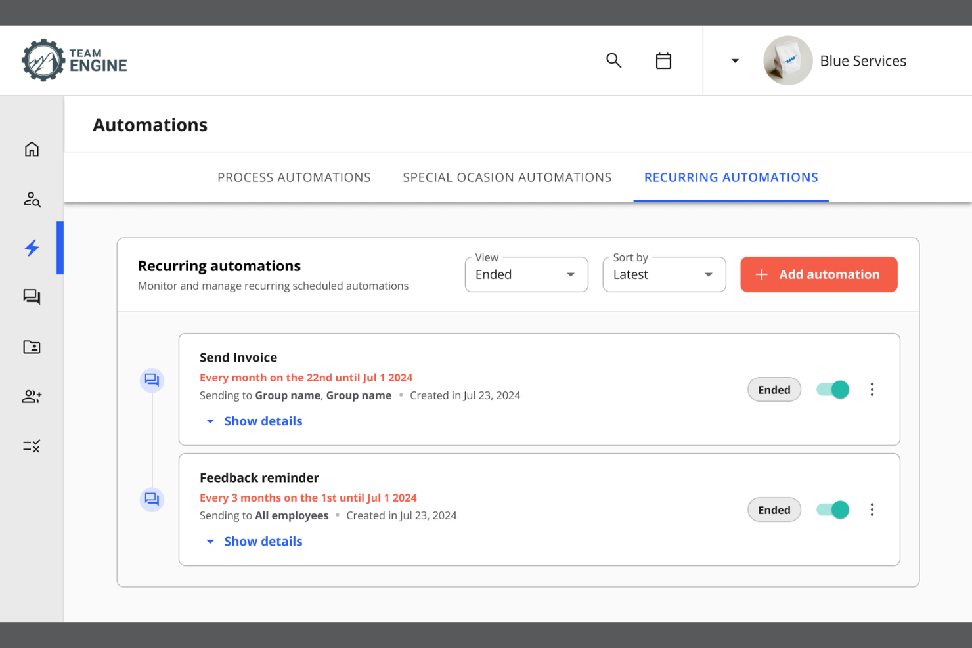This screenshot has width=972, height=648.
Task: Open the account dropdown arrow in header
Action: [735, 61]
